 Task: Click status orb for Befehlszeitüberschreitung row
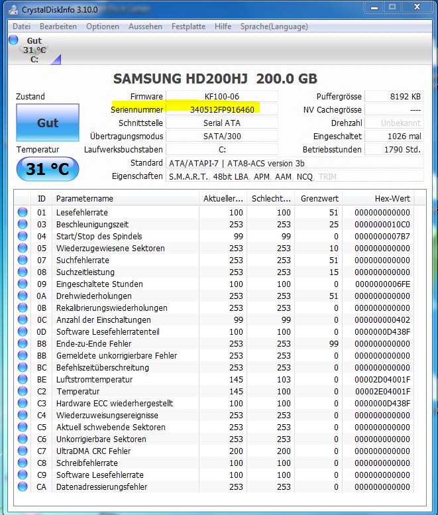[23, 367]
